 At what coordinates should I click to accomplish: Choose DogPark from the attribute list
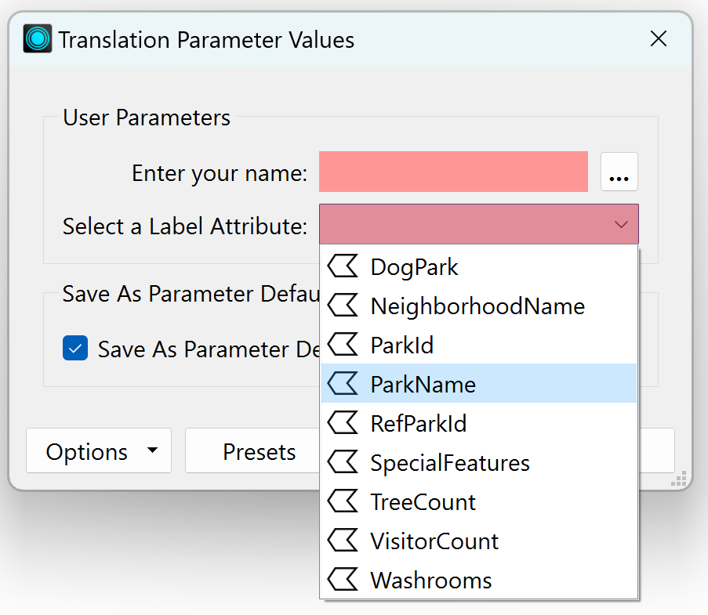(414, 266)
